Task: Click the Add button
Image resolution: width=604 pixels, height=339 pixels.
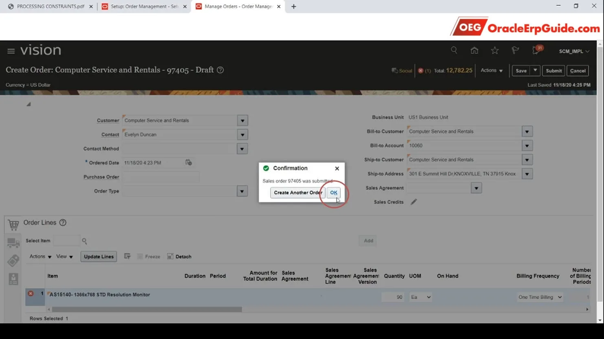Action: 368,241
